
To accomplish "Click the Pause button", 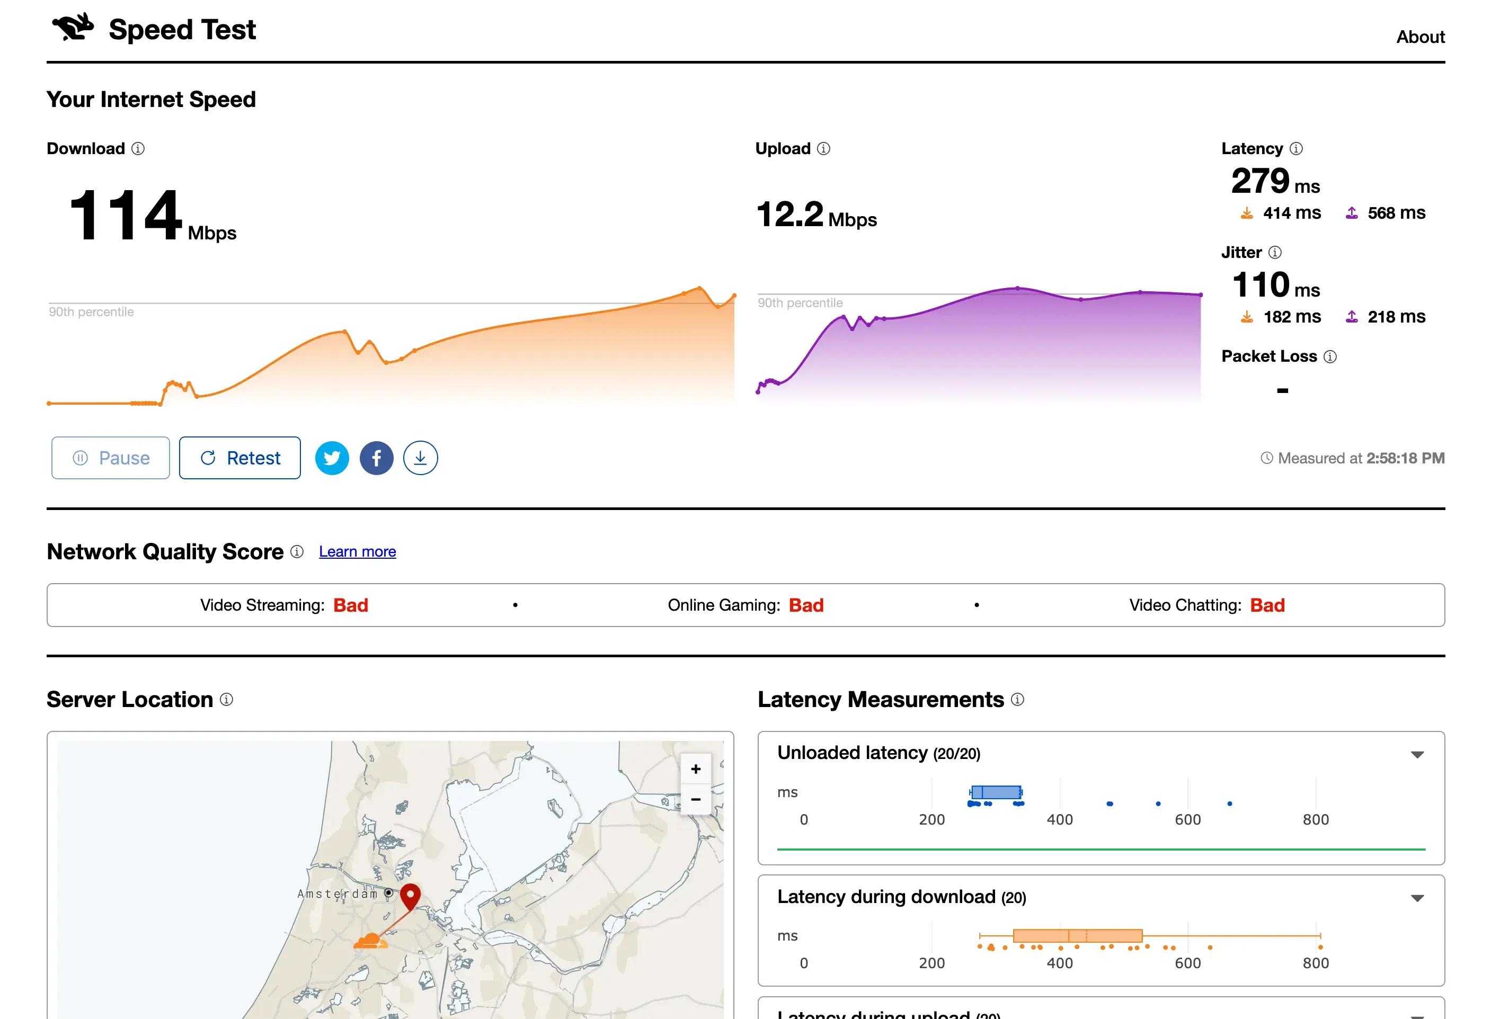I will click(110, 458).
